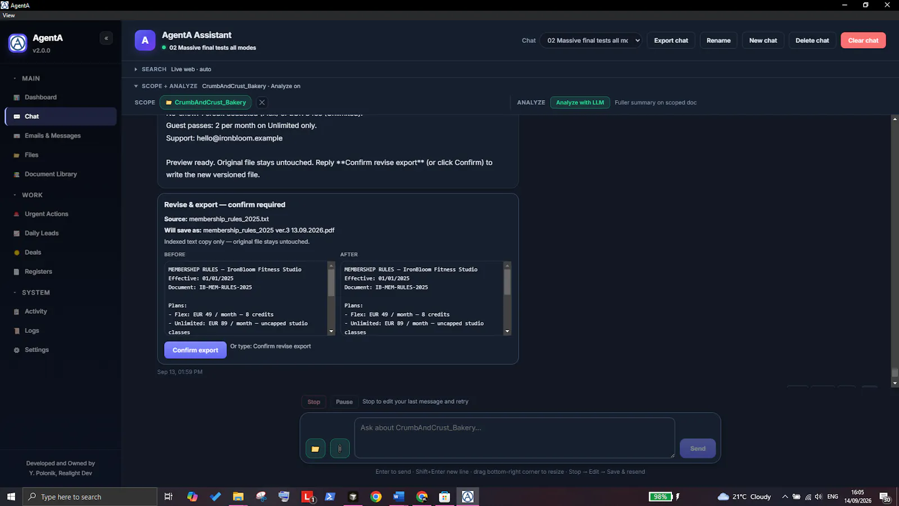Click the Registers sidebar icon

coord(17,272)
